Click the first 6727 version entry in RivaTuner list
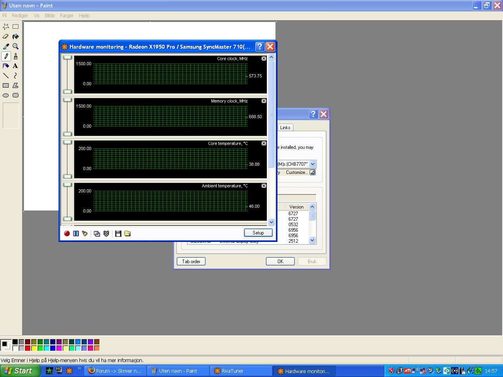 point(293,214)
